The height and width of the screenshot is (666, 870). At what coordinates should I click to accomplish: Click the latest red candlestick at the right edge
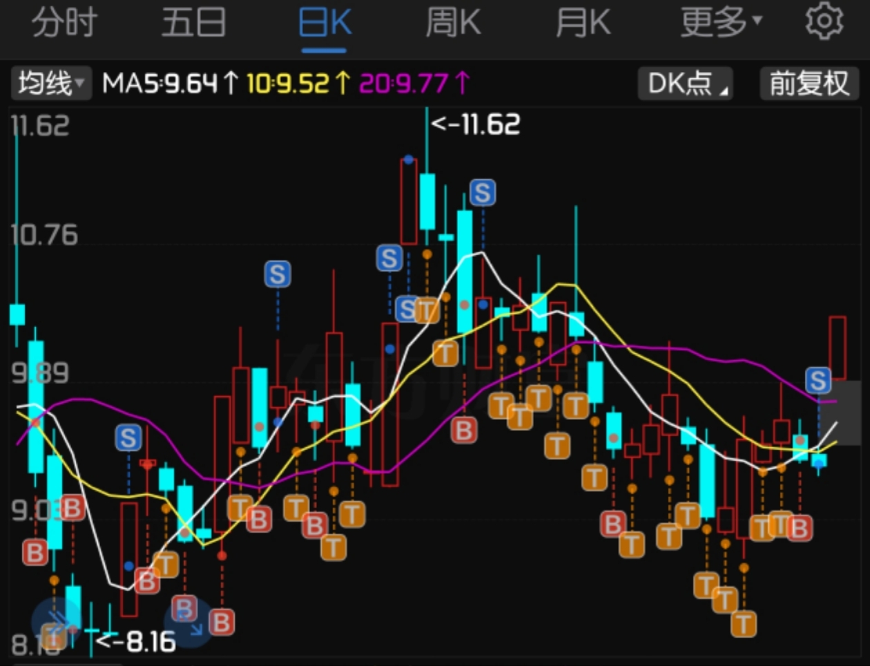(838, 348)
